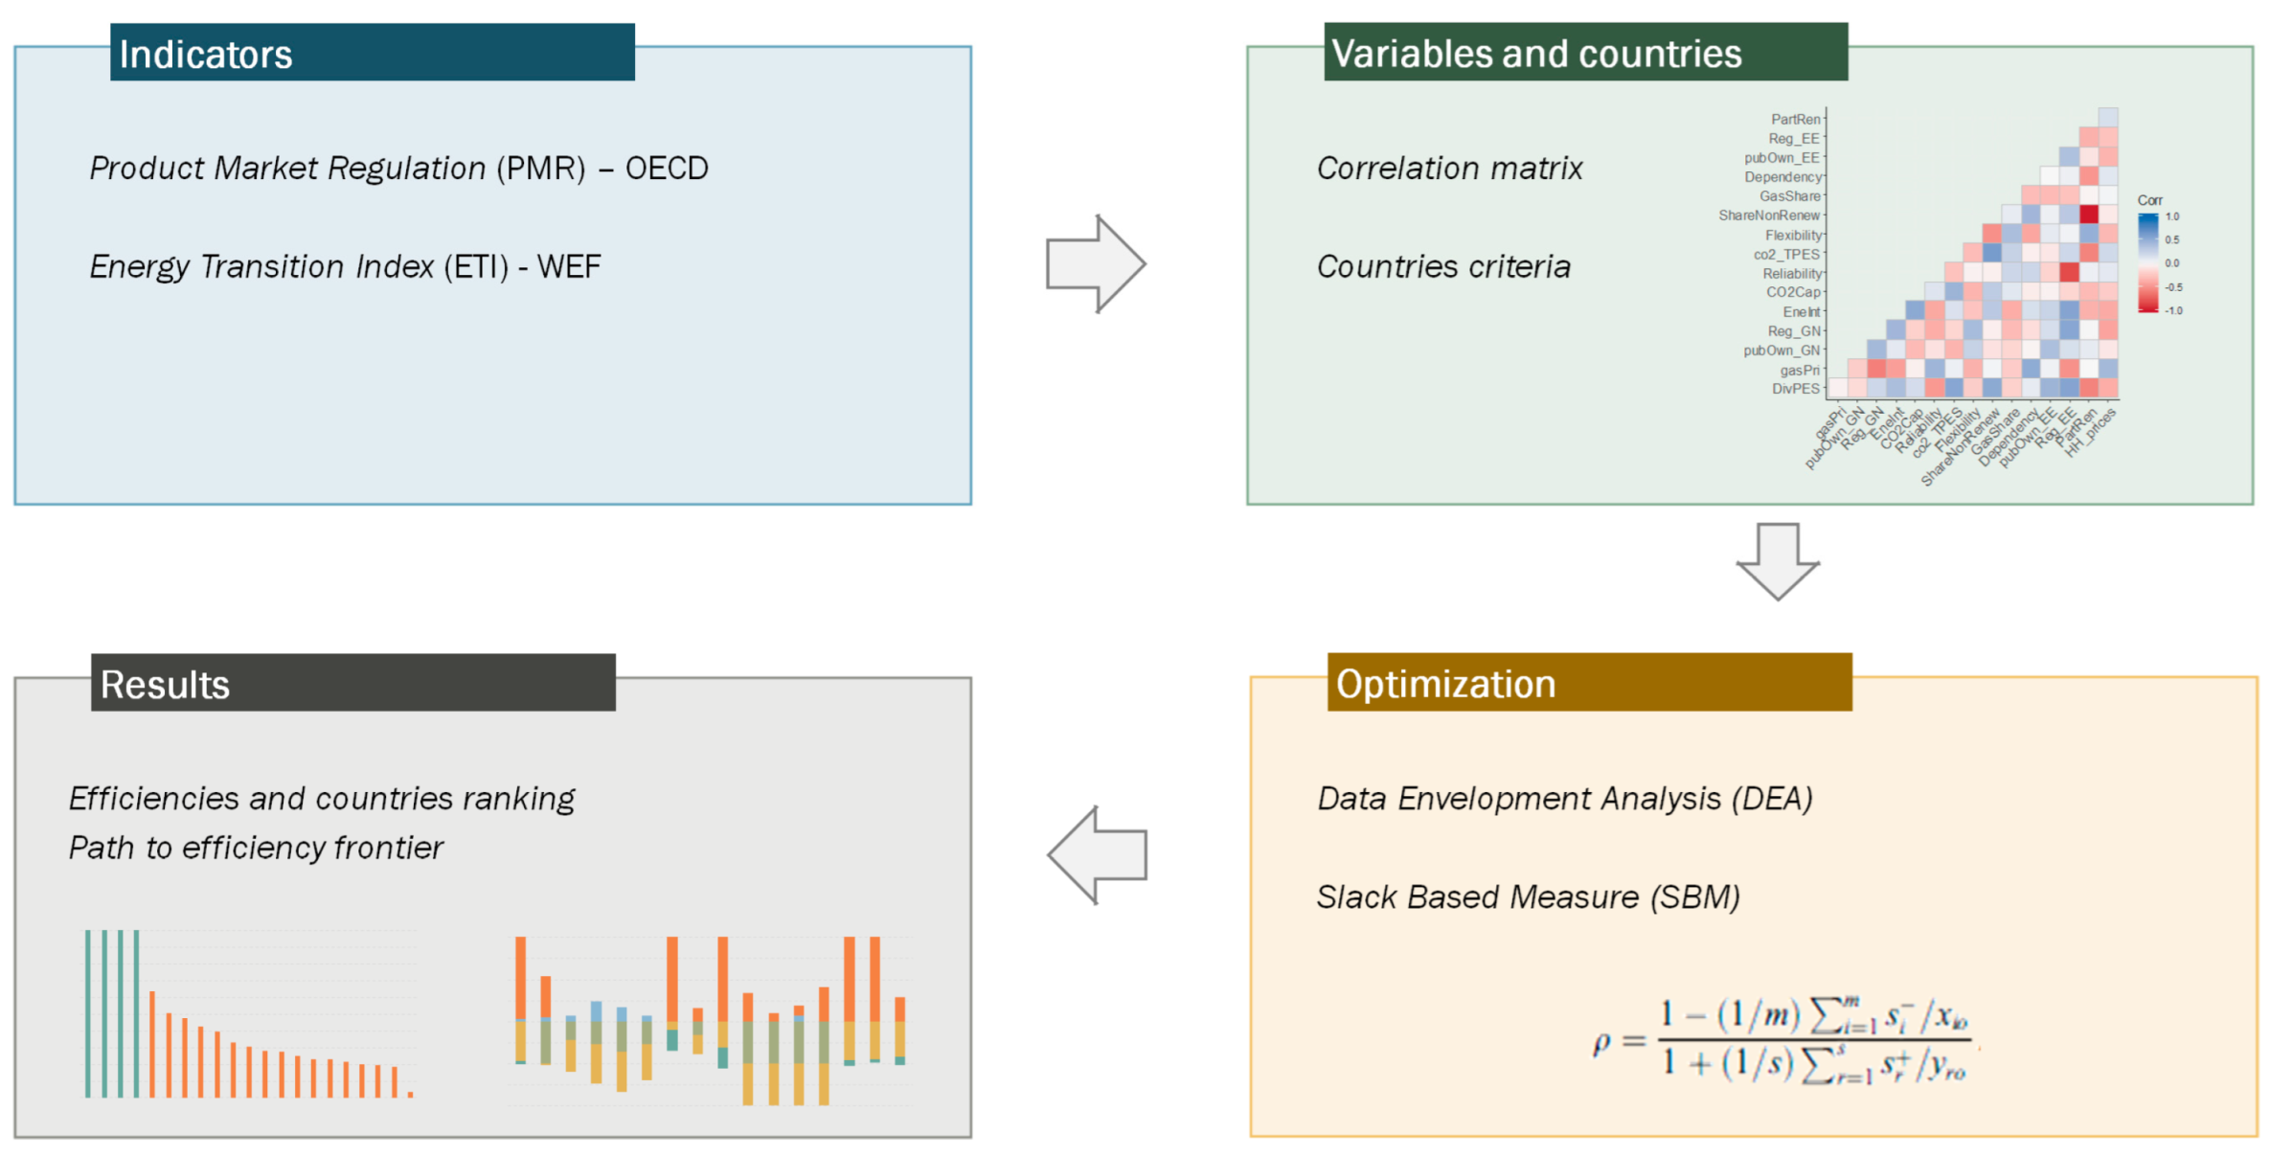Click the Product Market Regulation (PMR) – OECD text

click(x=398, y=169)
